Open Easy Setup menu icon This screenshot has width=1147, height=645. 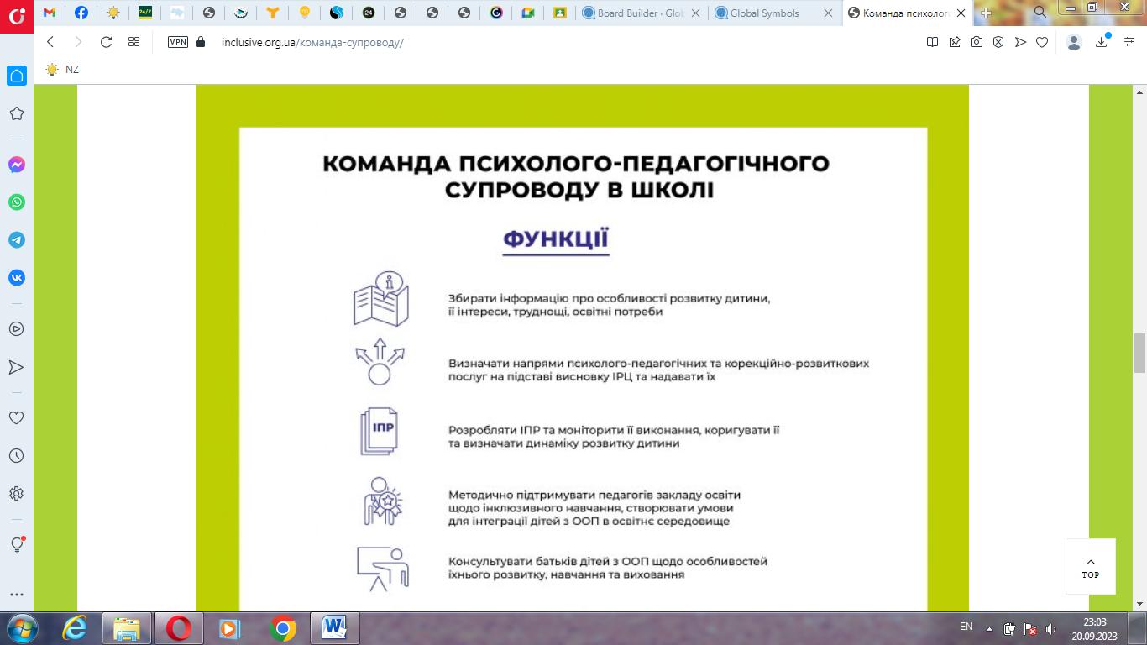click(1129, 42)
